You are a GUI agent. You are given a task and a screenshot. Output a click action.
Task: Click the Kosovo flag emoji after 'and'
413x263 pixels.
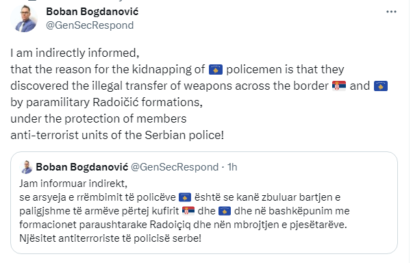point(381,86)
